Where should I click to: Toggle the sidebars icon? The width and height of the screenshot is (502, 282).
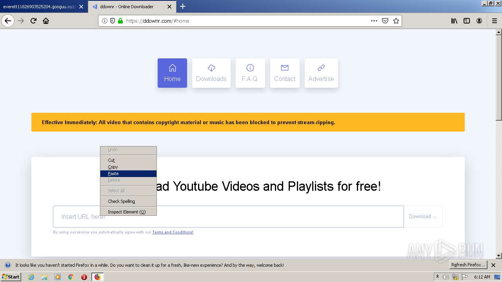[467, 21]
